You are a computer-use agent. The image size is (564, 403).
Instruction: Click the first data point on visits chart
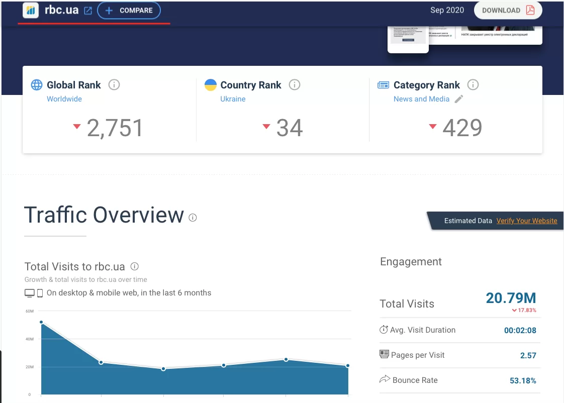41,322
